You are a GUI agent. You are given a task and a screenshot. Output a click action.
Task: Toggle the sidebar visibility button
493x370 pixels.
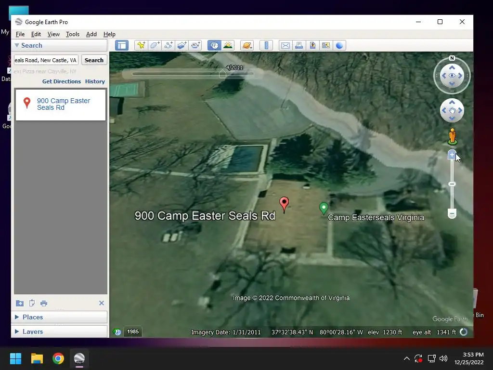122,45
